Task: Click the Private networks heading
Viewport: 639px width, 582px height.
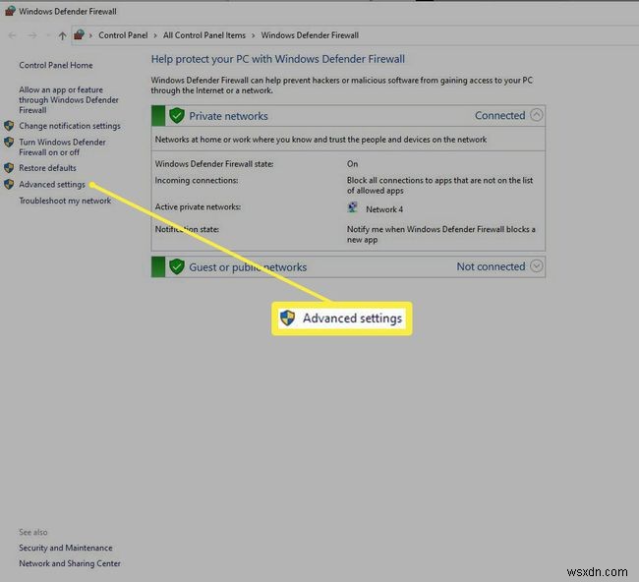Action: (229, 116)
